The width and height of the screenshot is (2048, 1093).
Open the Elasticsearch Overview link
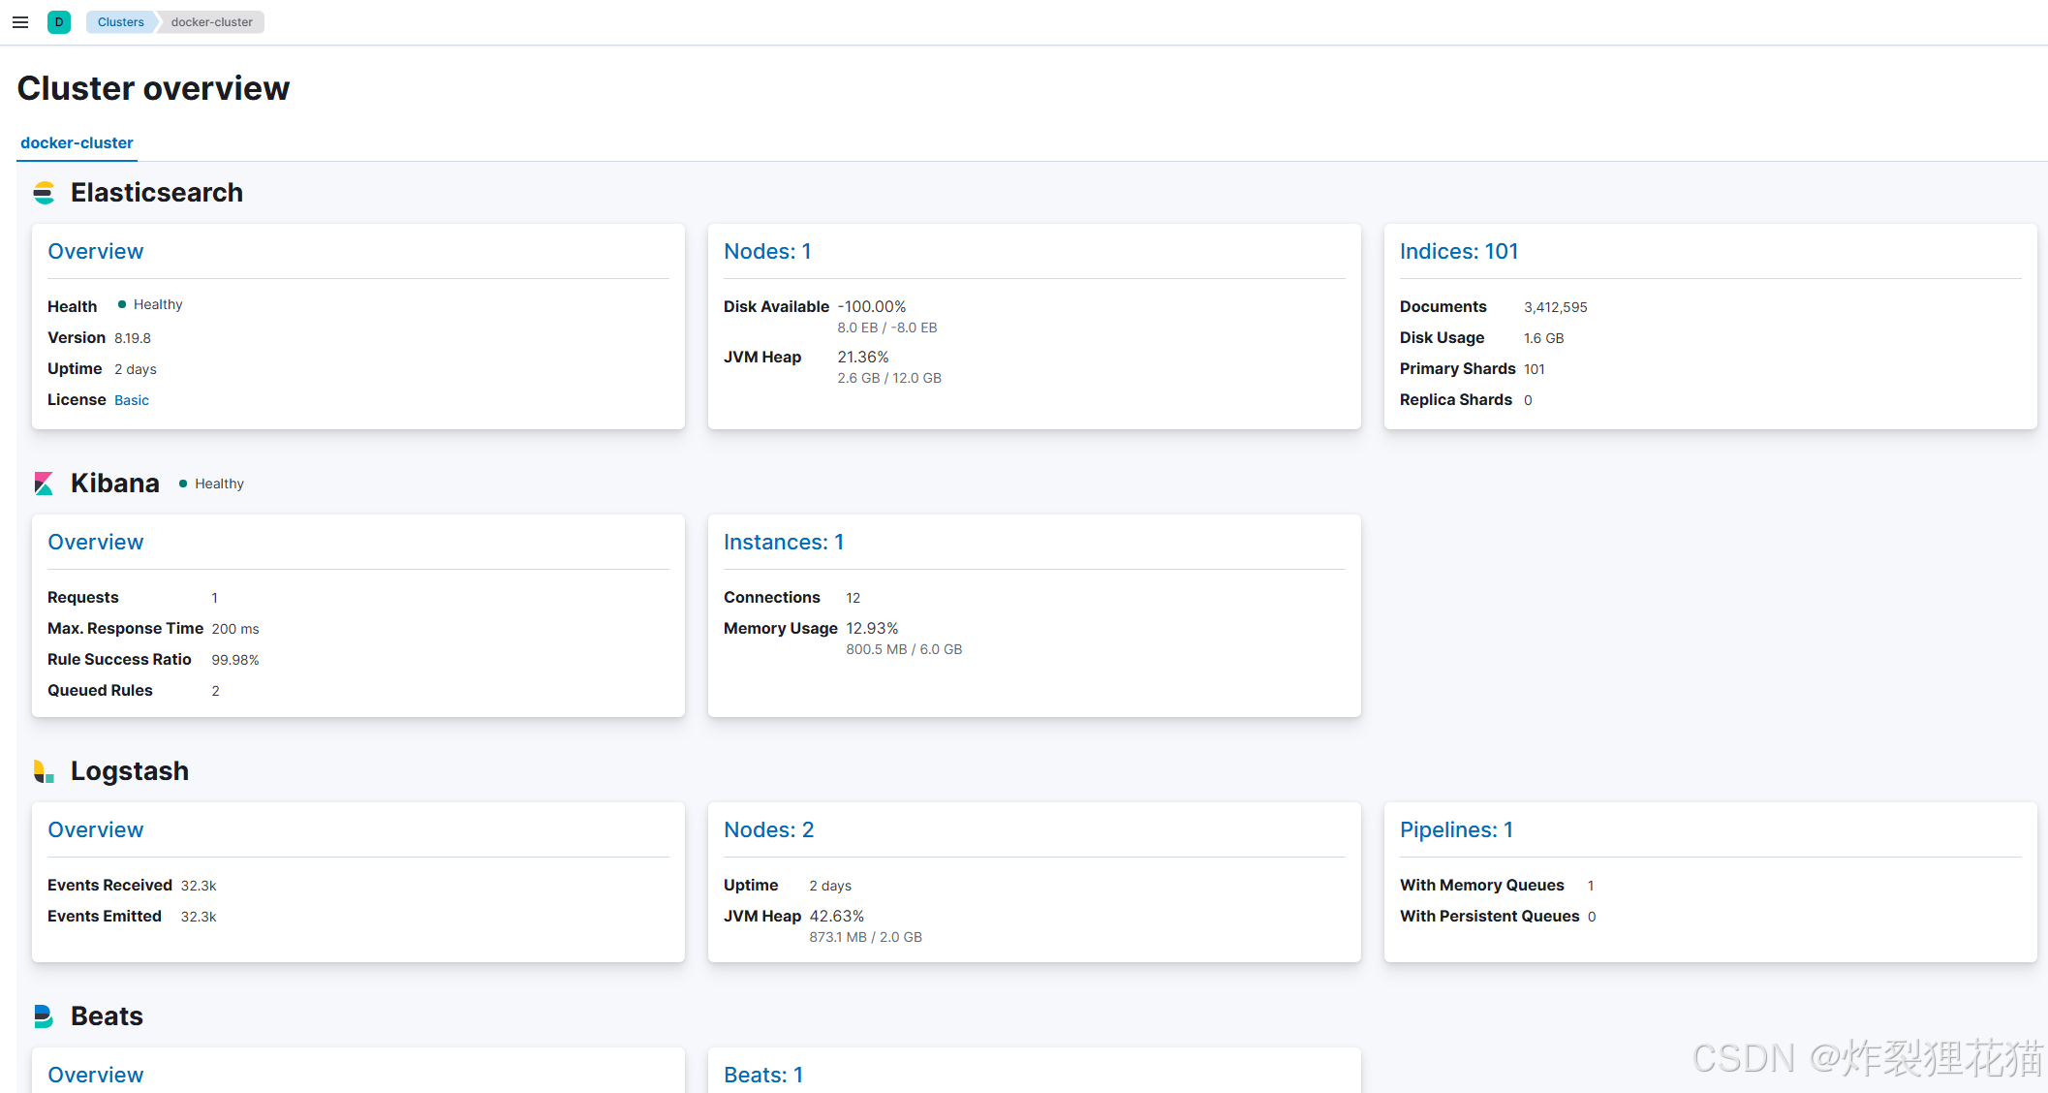point(95,252)
